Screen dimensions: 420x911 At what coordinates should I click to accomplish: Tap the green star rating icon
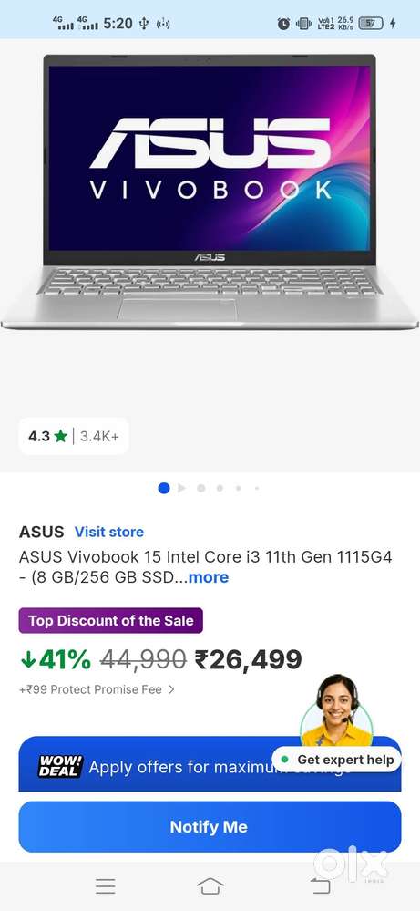pos(60,436)
